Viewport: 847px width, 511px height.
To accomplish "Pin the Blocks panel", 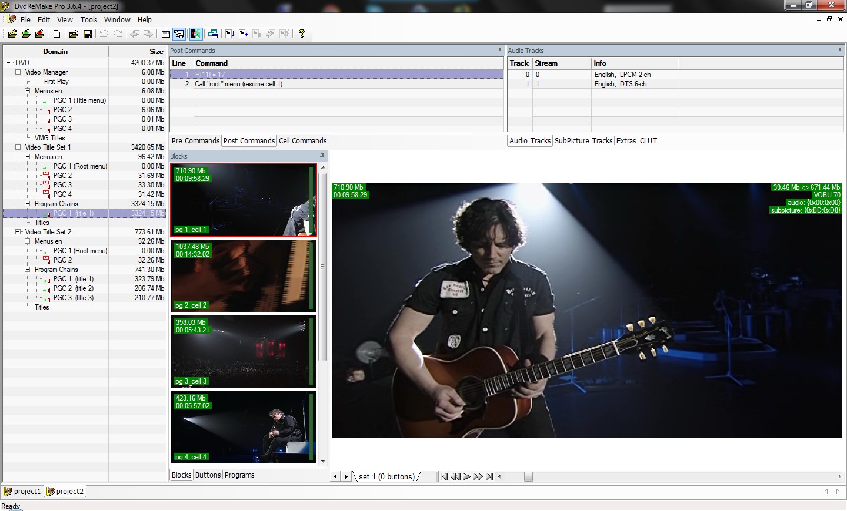I will [x=322, y=156].
